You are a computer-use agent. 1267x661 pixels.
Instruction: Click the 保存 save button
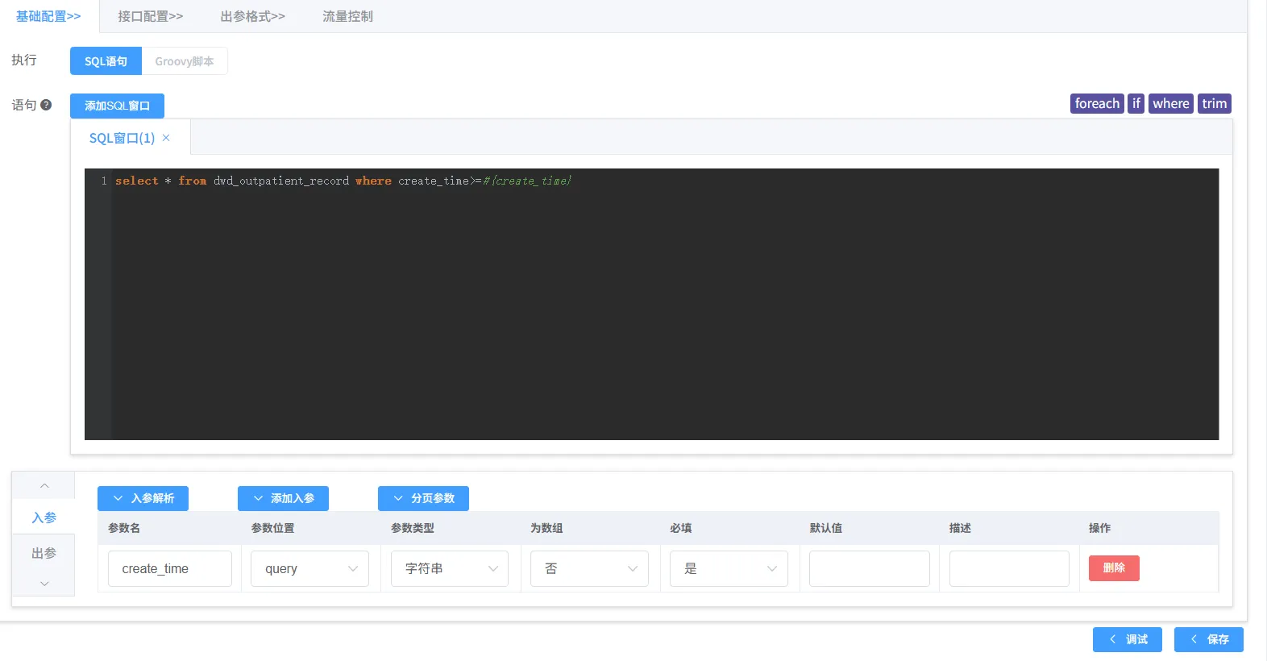coord(1209,639)
